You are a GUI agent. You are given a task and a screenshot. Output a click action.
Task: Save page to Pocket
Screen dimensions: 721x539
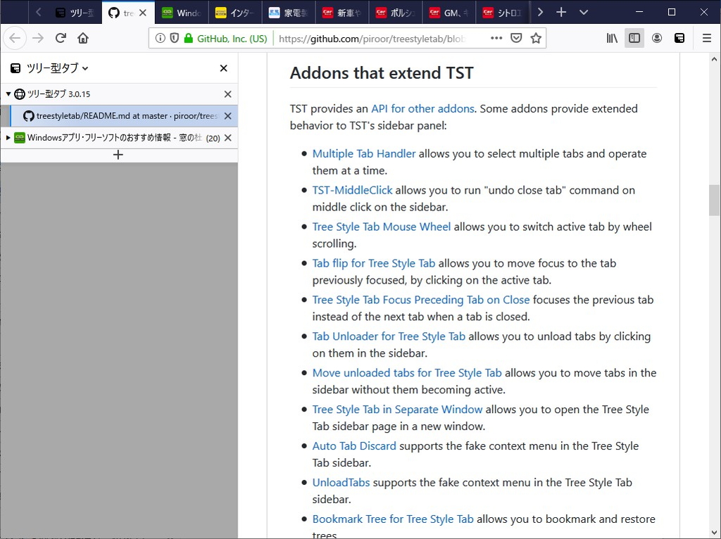516,38
